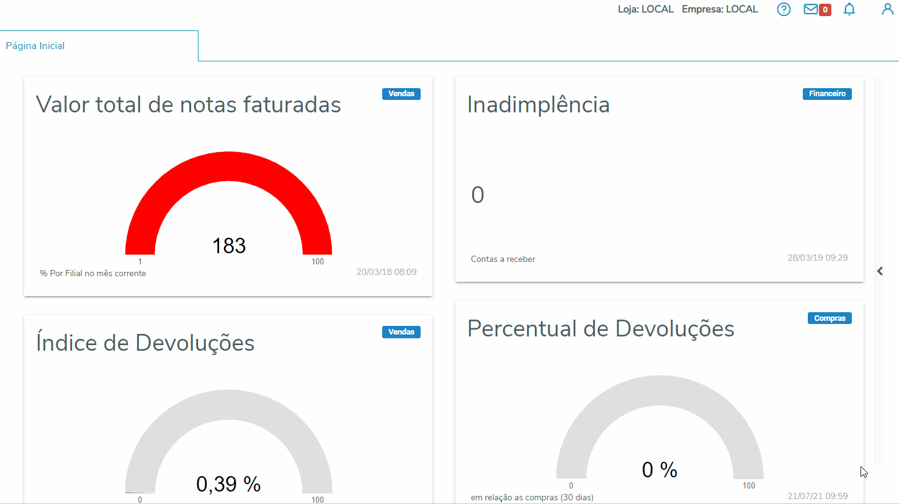Click the Compras tag on Percentual card
Viewport: 899px width, 504px height.
click(830, 318)
